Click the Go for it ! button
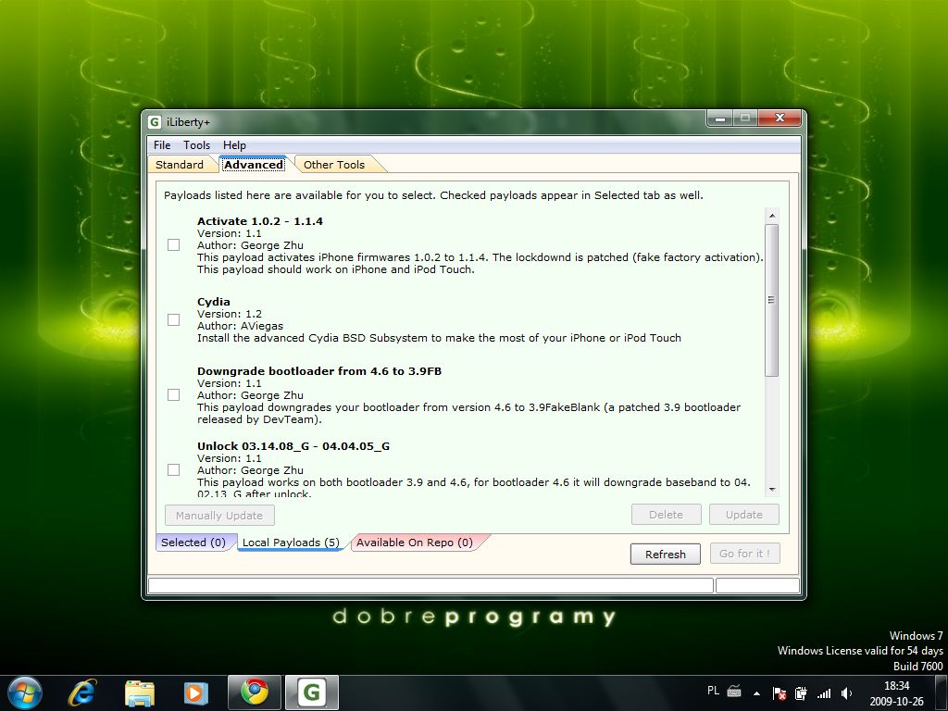 pos(744,554)
